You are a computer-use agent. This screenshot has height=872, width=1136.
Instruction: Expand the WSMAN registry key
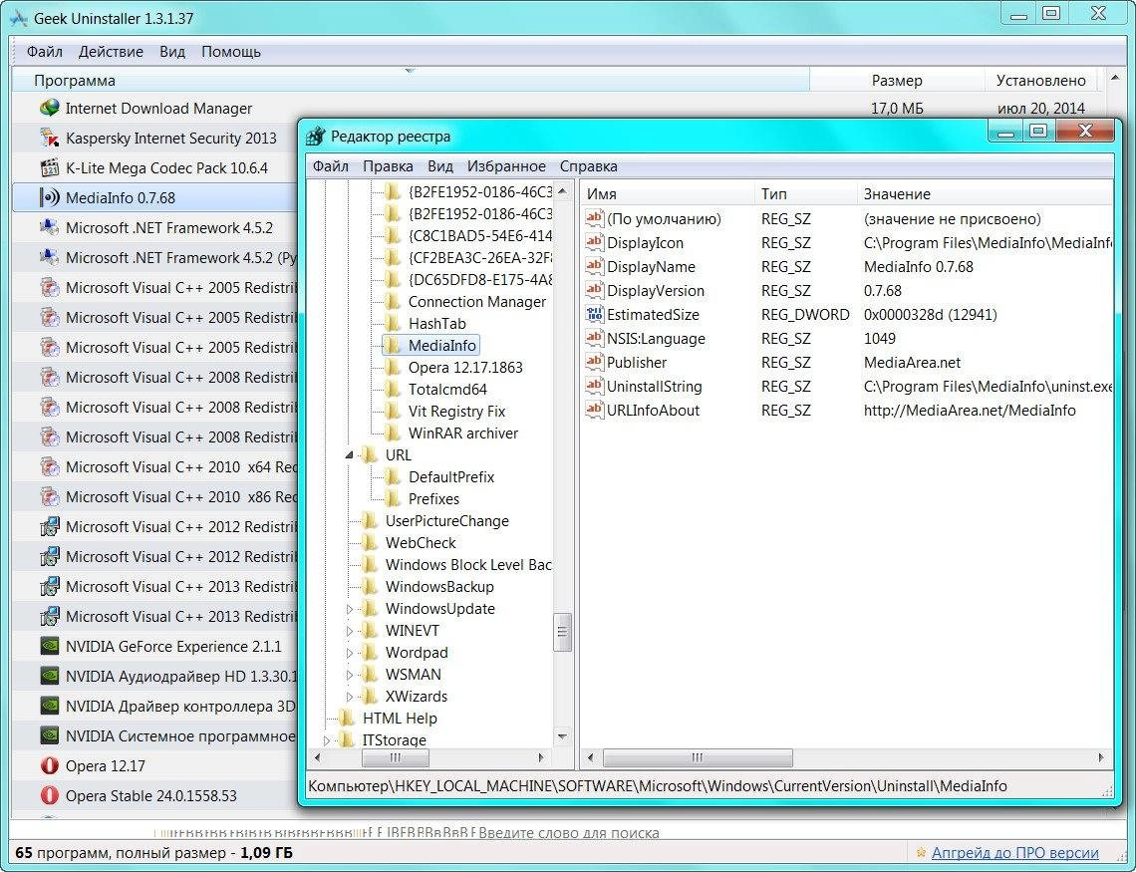[x=349, y=675]
